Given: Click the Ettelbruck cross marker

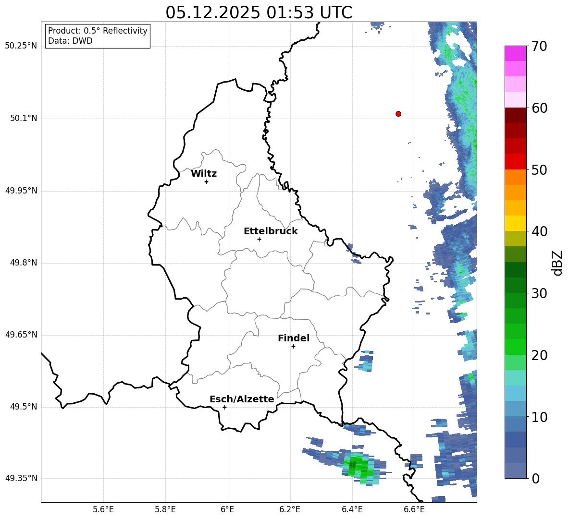Looking at the screenshot, I should pyautogui.click(x=259, y=239).
